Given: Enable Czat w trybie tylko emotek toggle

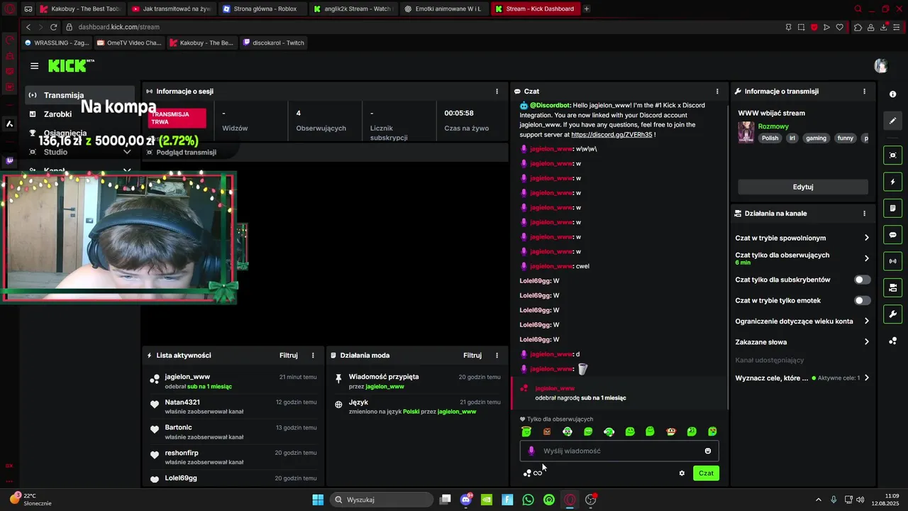Looking at the screenshot, I should click(x=862, y=300).
